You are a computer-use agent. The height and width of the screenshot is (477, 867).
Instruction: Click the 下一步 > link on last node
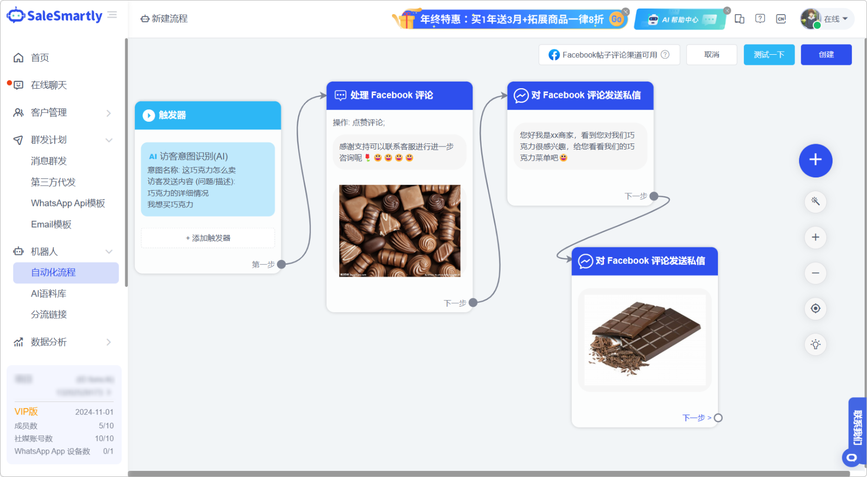(697, 418)
